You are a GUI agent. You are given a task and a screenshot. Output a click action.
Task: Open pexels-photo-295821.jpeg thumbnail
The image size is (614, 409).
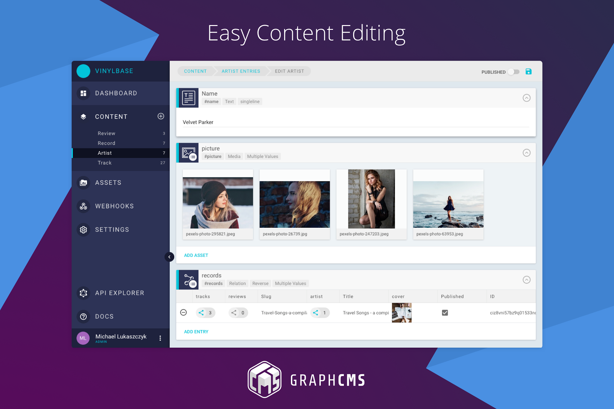pyautogui.click(x=218, y=204)
